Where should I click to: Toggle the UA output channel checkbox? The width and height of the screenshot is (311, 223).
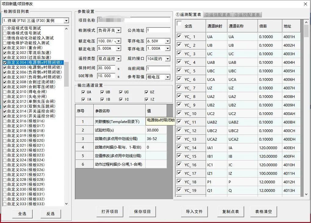pos(84,92)
